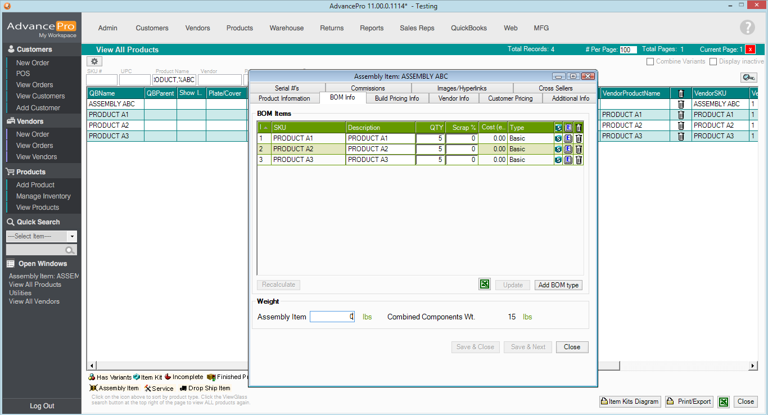Open the Vendor Info tab
This screenshot has width=768, height=415.
pyautogui.click(x=453, y=98)
